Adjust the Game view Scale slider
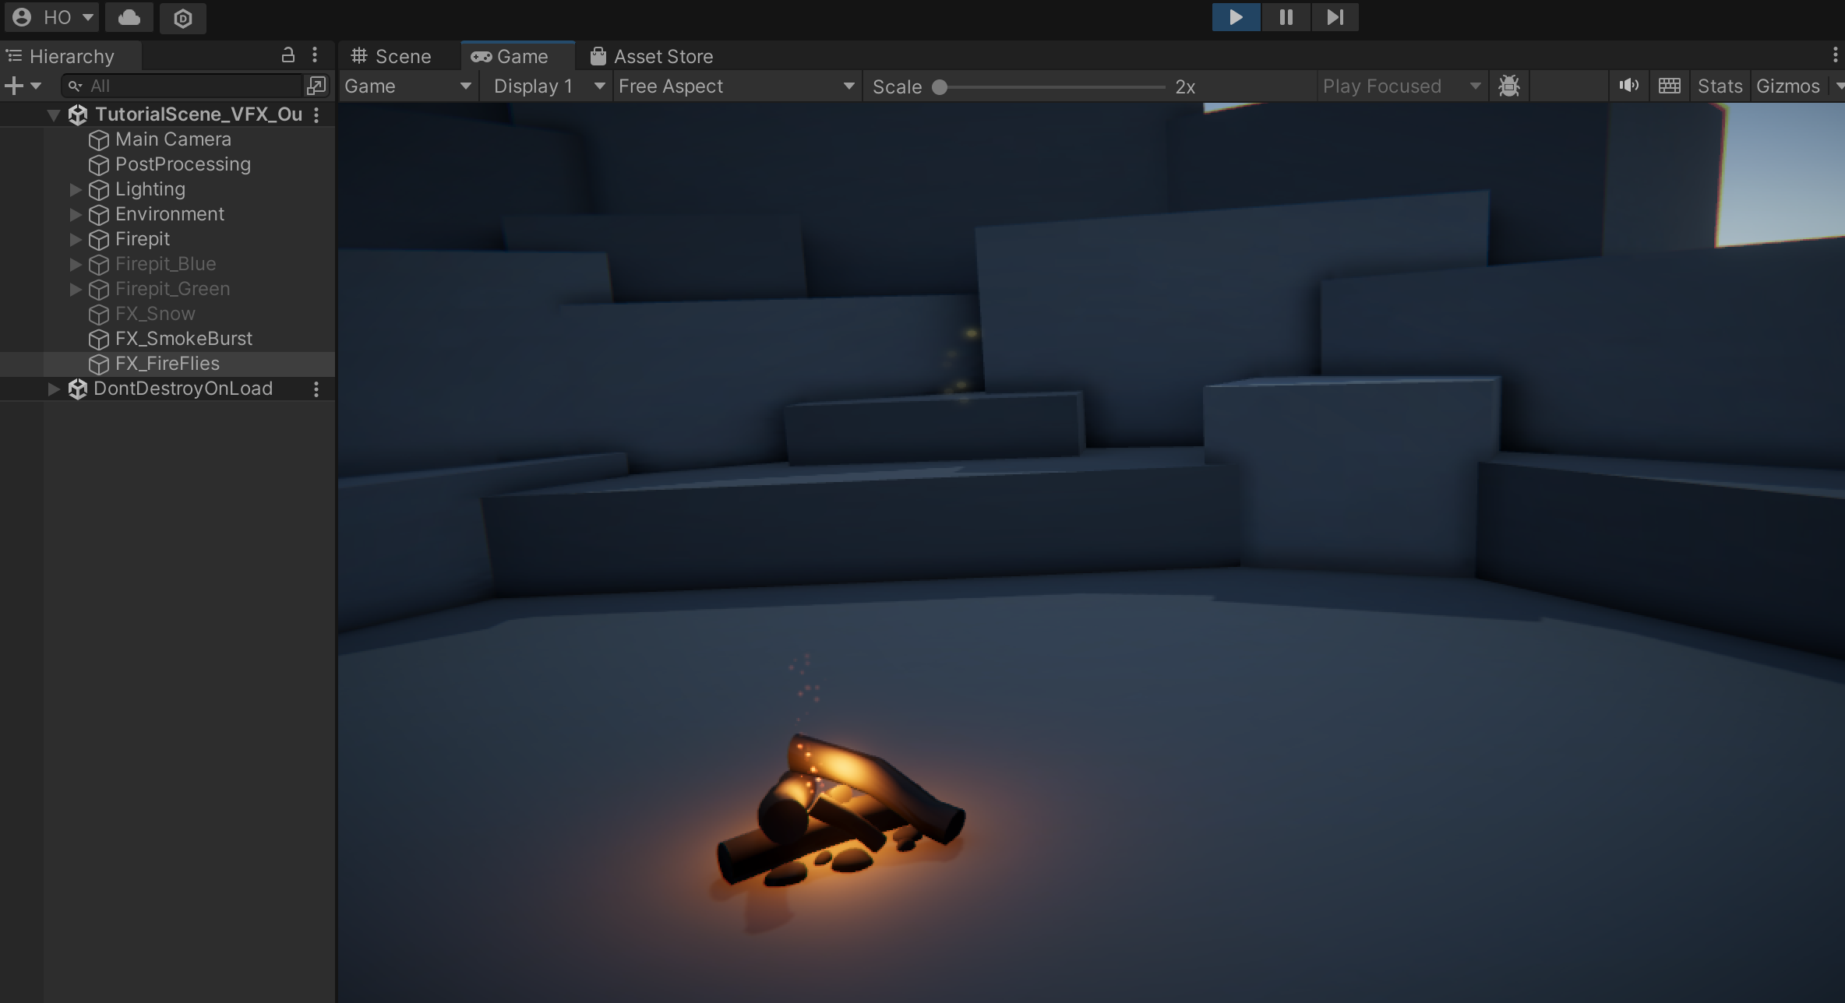 940,87
